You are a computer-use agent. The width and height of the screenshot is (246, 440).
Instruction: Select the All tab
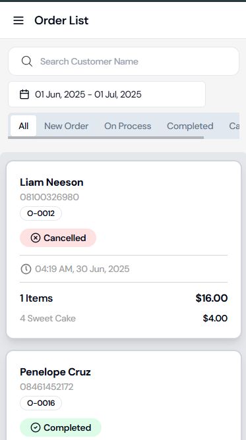coord(24,126)
